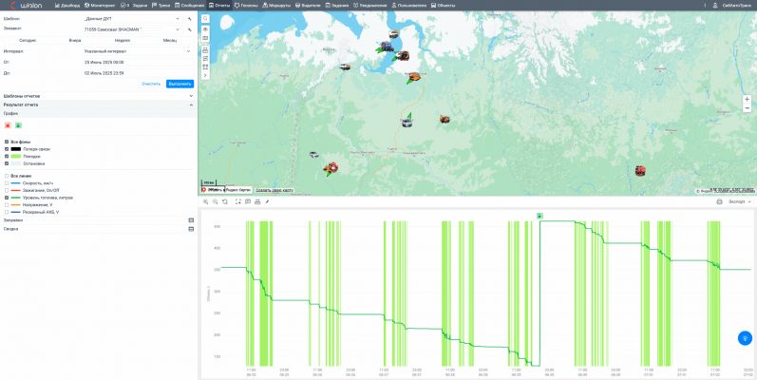Click the wrench icon next to Элемент
This screenshot has width=757, height=380.
tap(190, 29)
